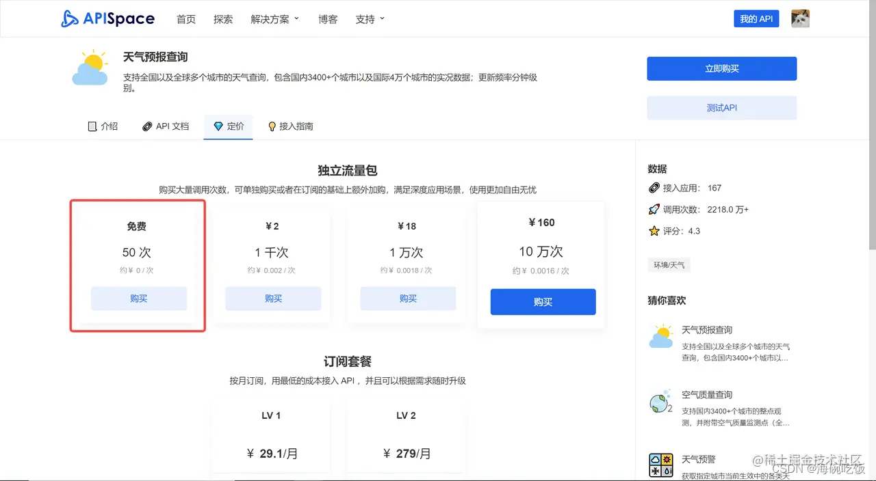
Task: Select 探索 in the navigation bar
Action: click(x=222, y=18)
